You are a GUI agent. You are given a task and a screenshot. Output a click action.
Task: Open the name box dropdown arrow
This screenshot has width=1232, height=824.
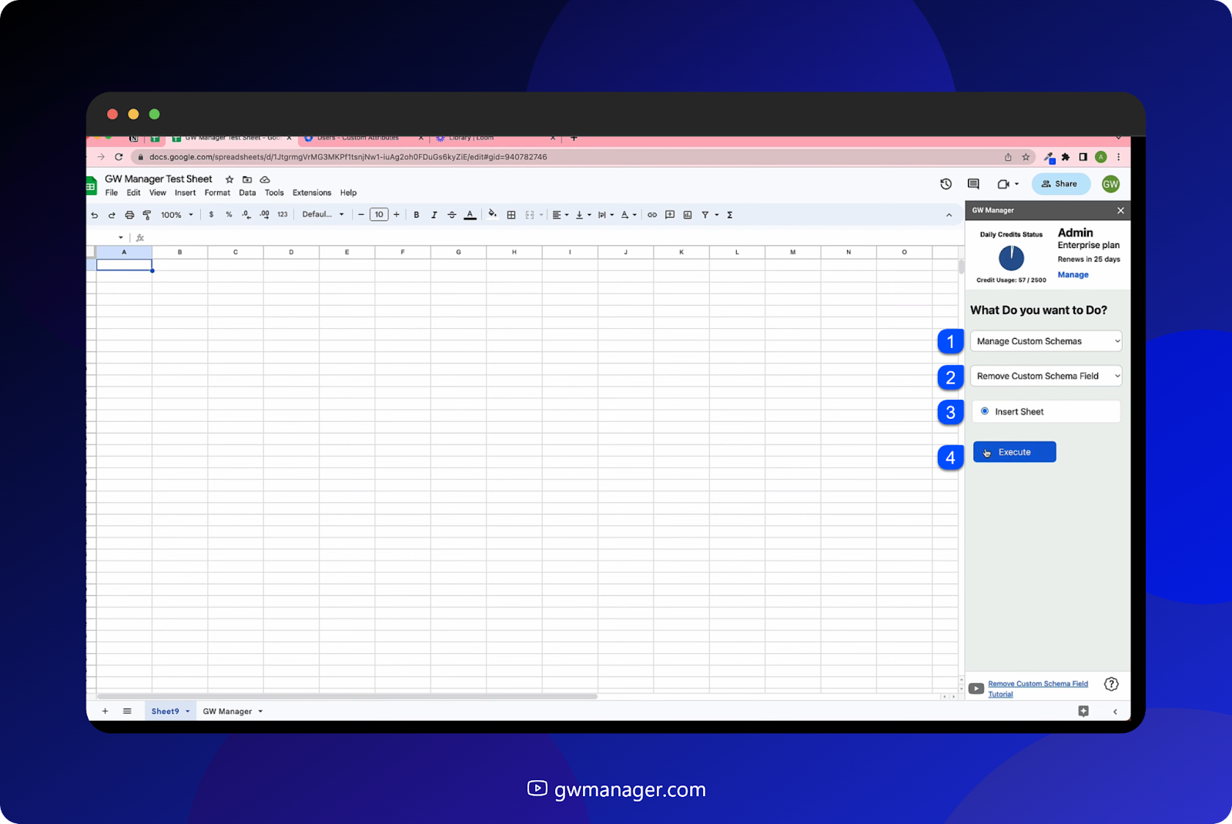point(121,237)
